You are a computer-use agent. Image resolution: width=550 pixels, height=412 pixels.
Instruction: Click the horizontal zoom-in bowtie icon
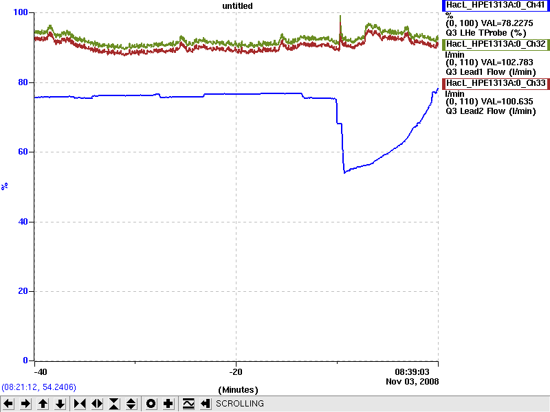80,404
